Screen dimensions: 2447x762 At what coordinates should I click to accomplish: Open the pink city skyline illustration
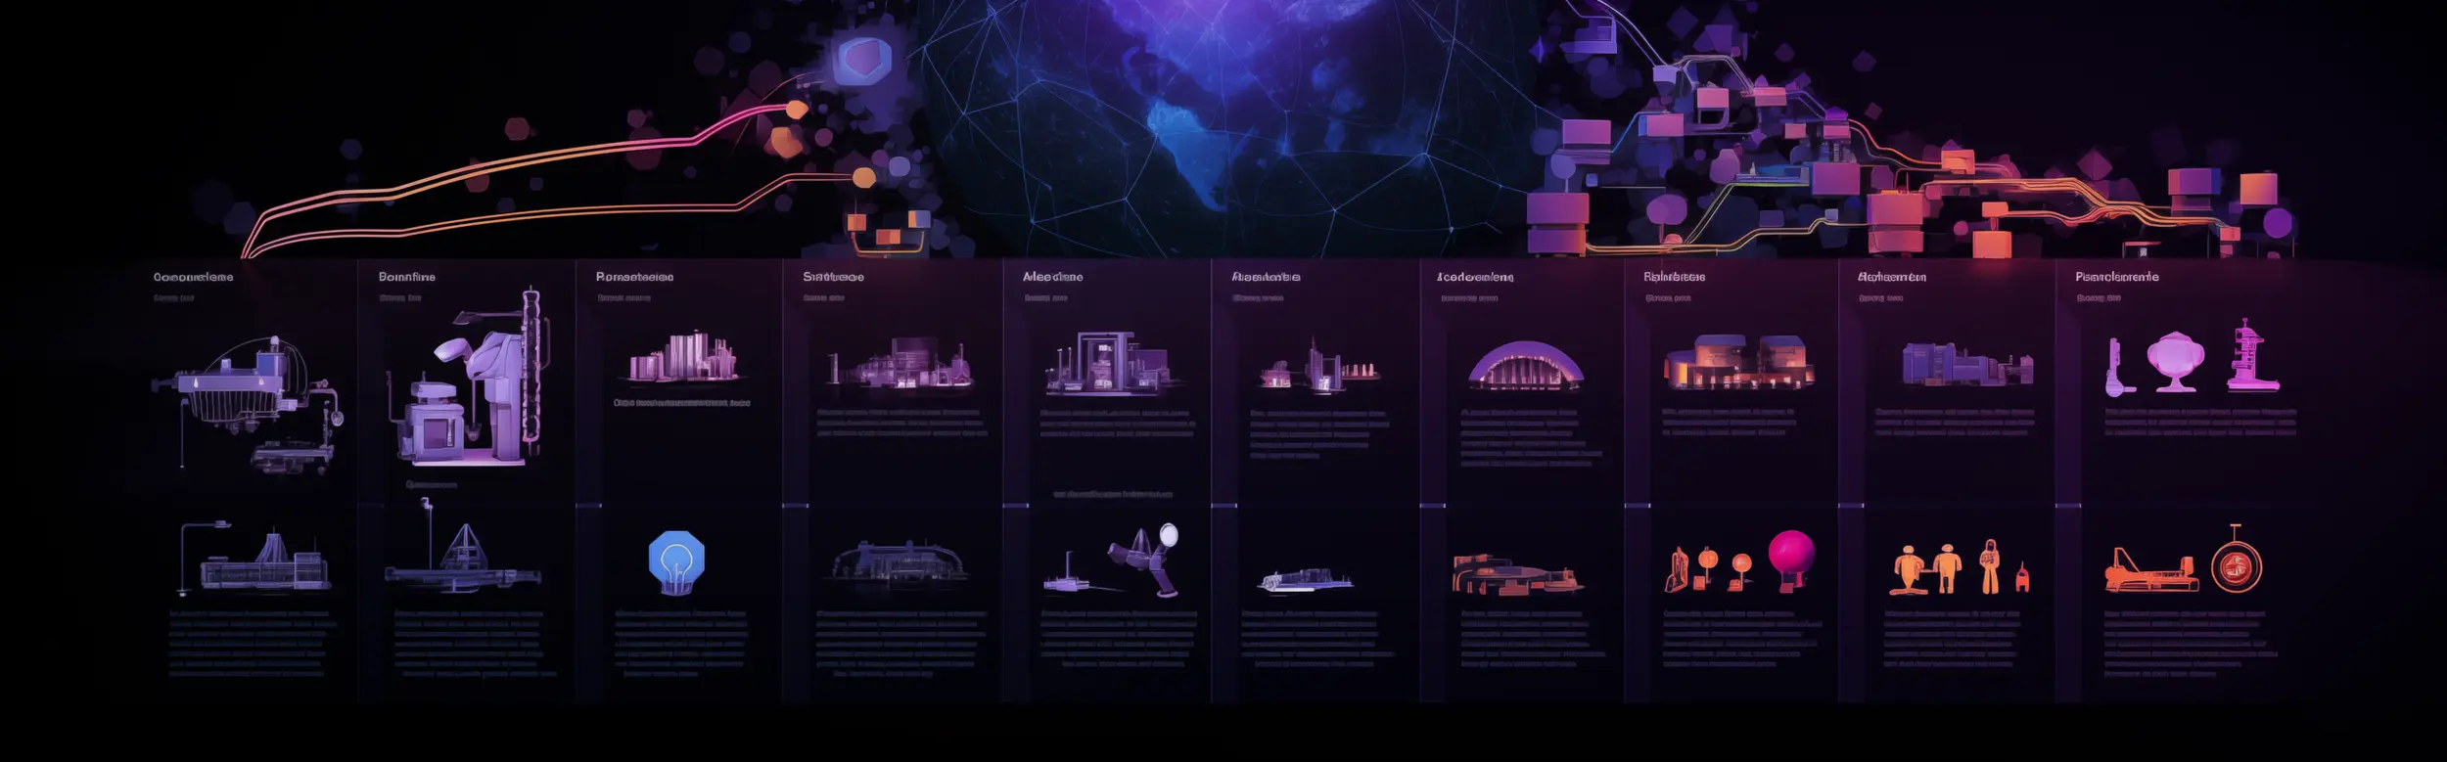(x=683, y=356)
